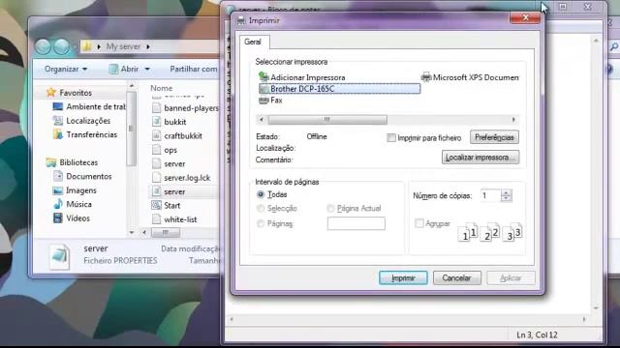Select the Fax printer icon

pyautogui.click(x=263, y=101)
